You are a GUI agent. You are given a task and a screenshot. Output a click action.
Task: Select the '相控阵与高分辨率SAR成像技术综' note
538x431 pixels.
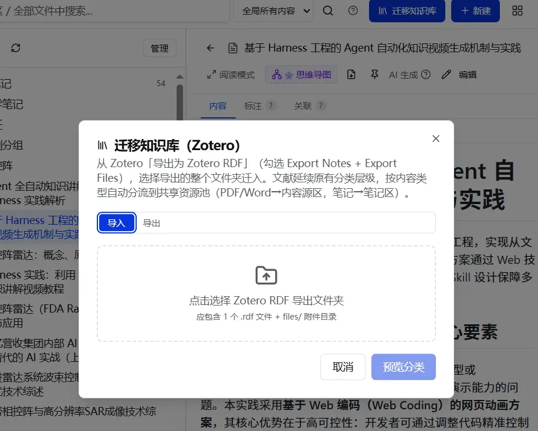click(78, 411)
